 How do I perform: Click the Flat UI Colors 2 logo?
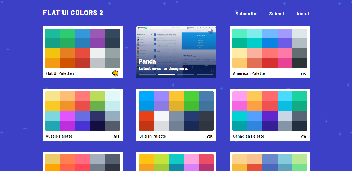coord(73,13)
